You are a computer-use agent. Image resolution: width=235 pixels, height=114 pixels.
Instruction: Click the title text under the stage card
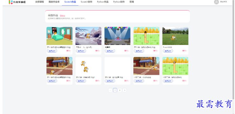[107, 47]
